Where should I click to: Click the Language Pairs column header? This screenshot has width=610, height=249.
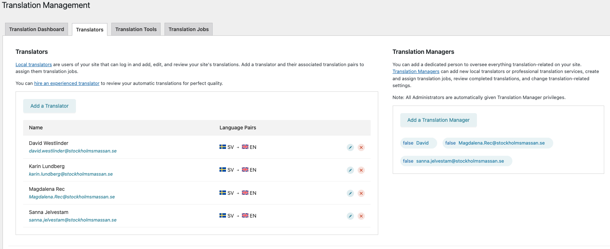(x=238, y=128)
